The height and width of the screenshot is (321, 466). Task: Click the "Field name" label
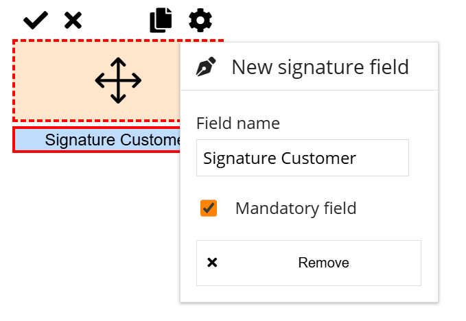pos(238,123)
